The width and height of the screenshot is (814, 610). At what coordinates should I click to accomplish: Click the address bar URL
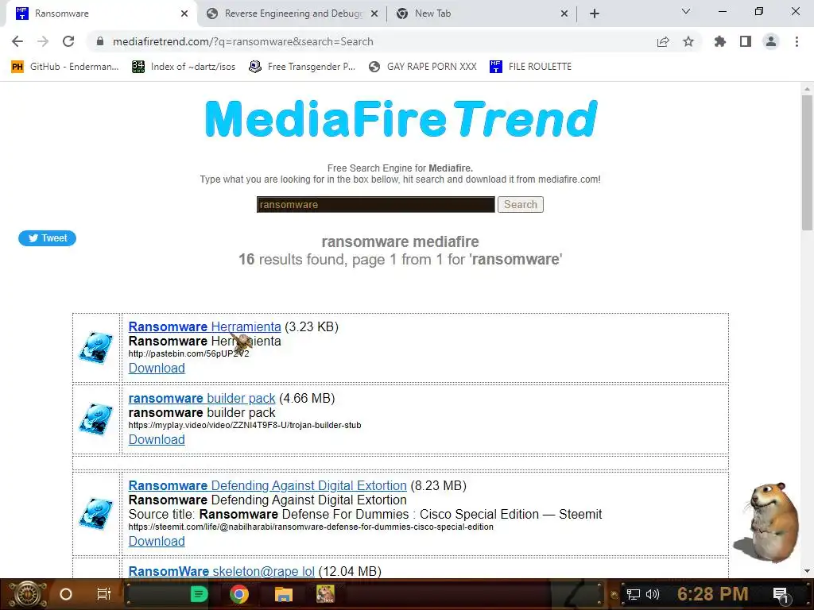click(x=243, y=41)
